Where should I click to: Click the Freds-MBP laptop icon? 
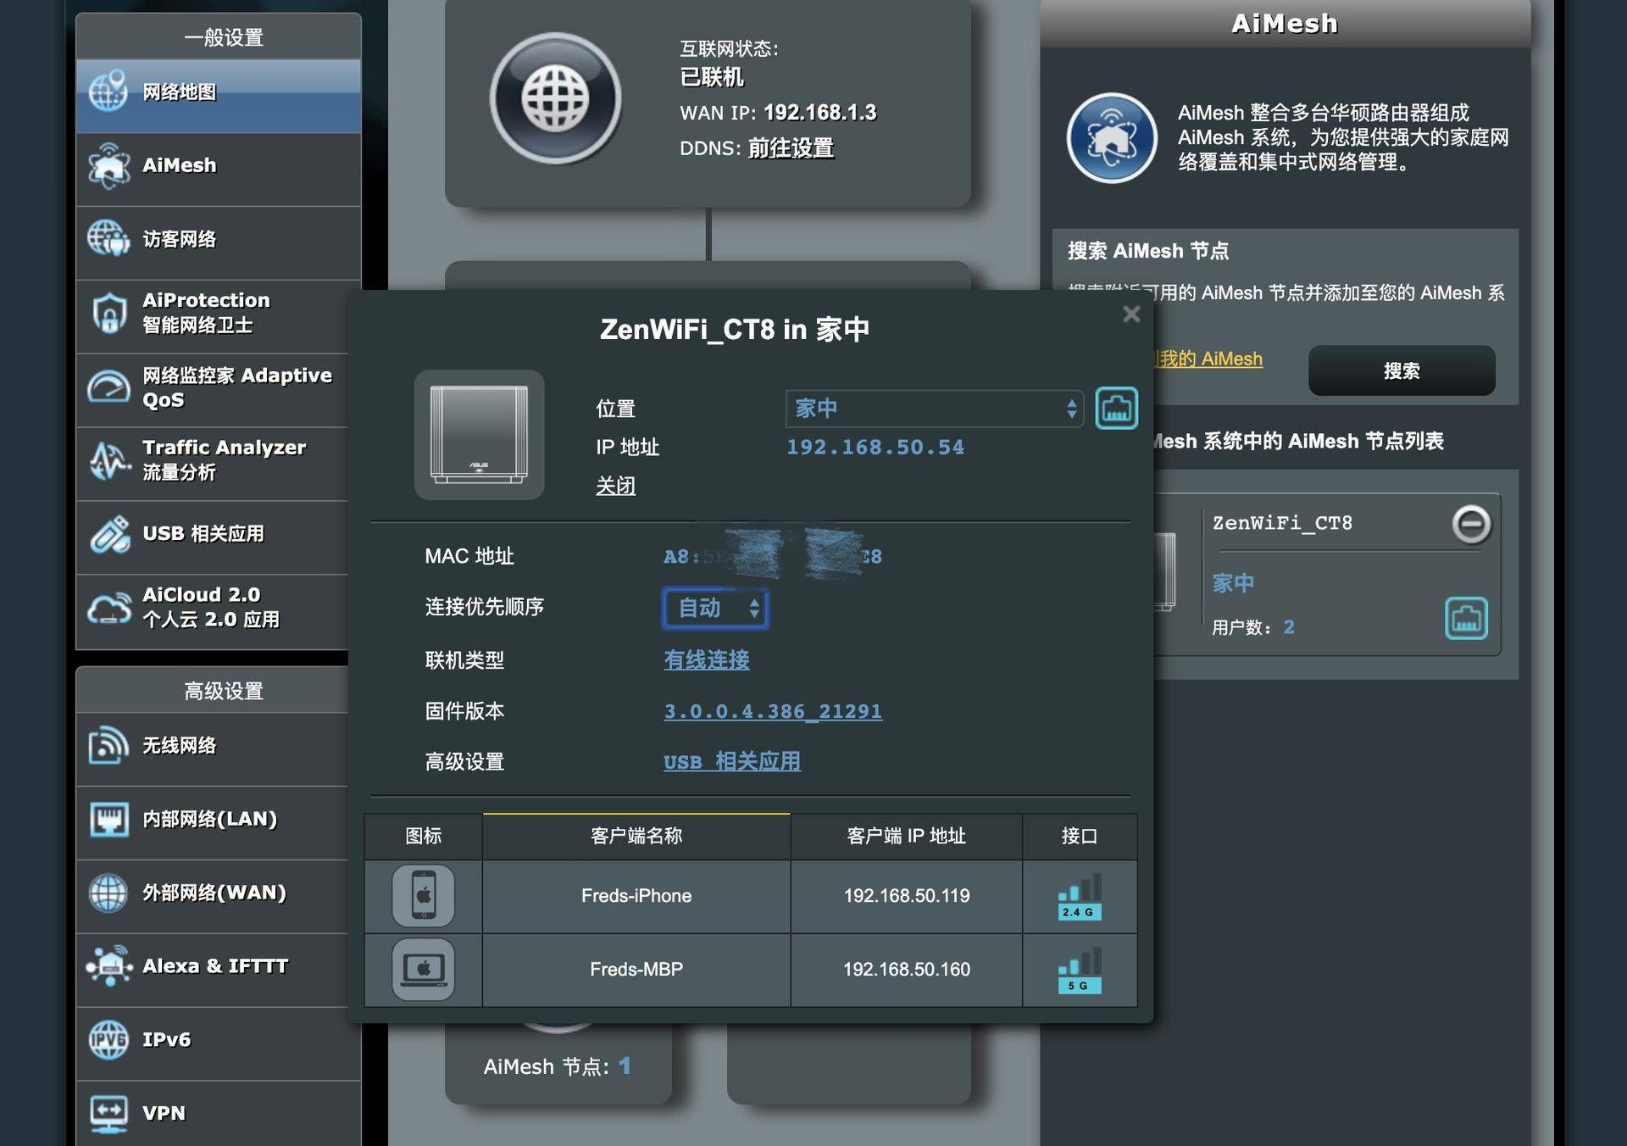click(424, 970)
